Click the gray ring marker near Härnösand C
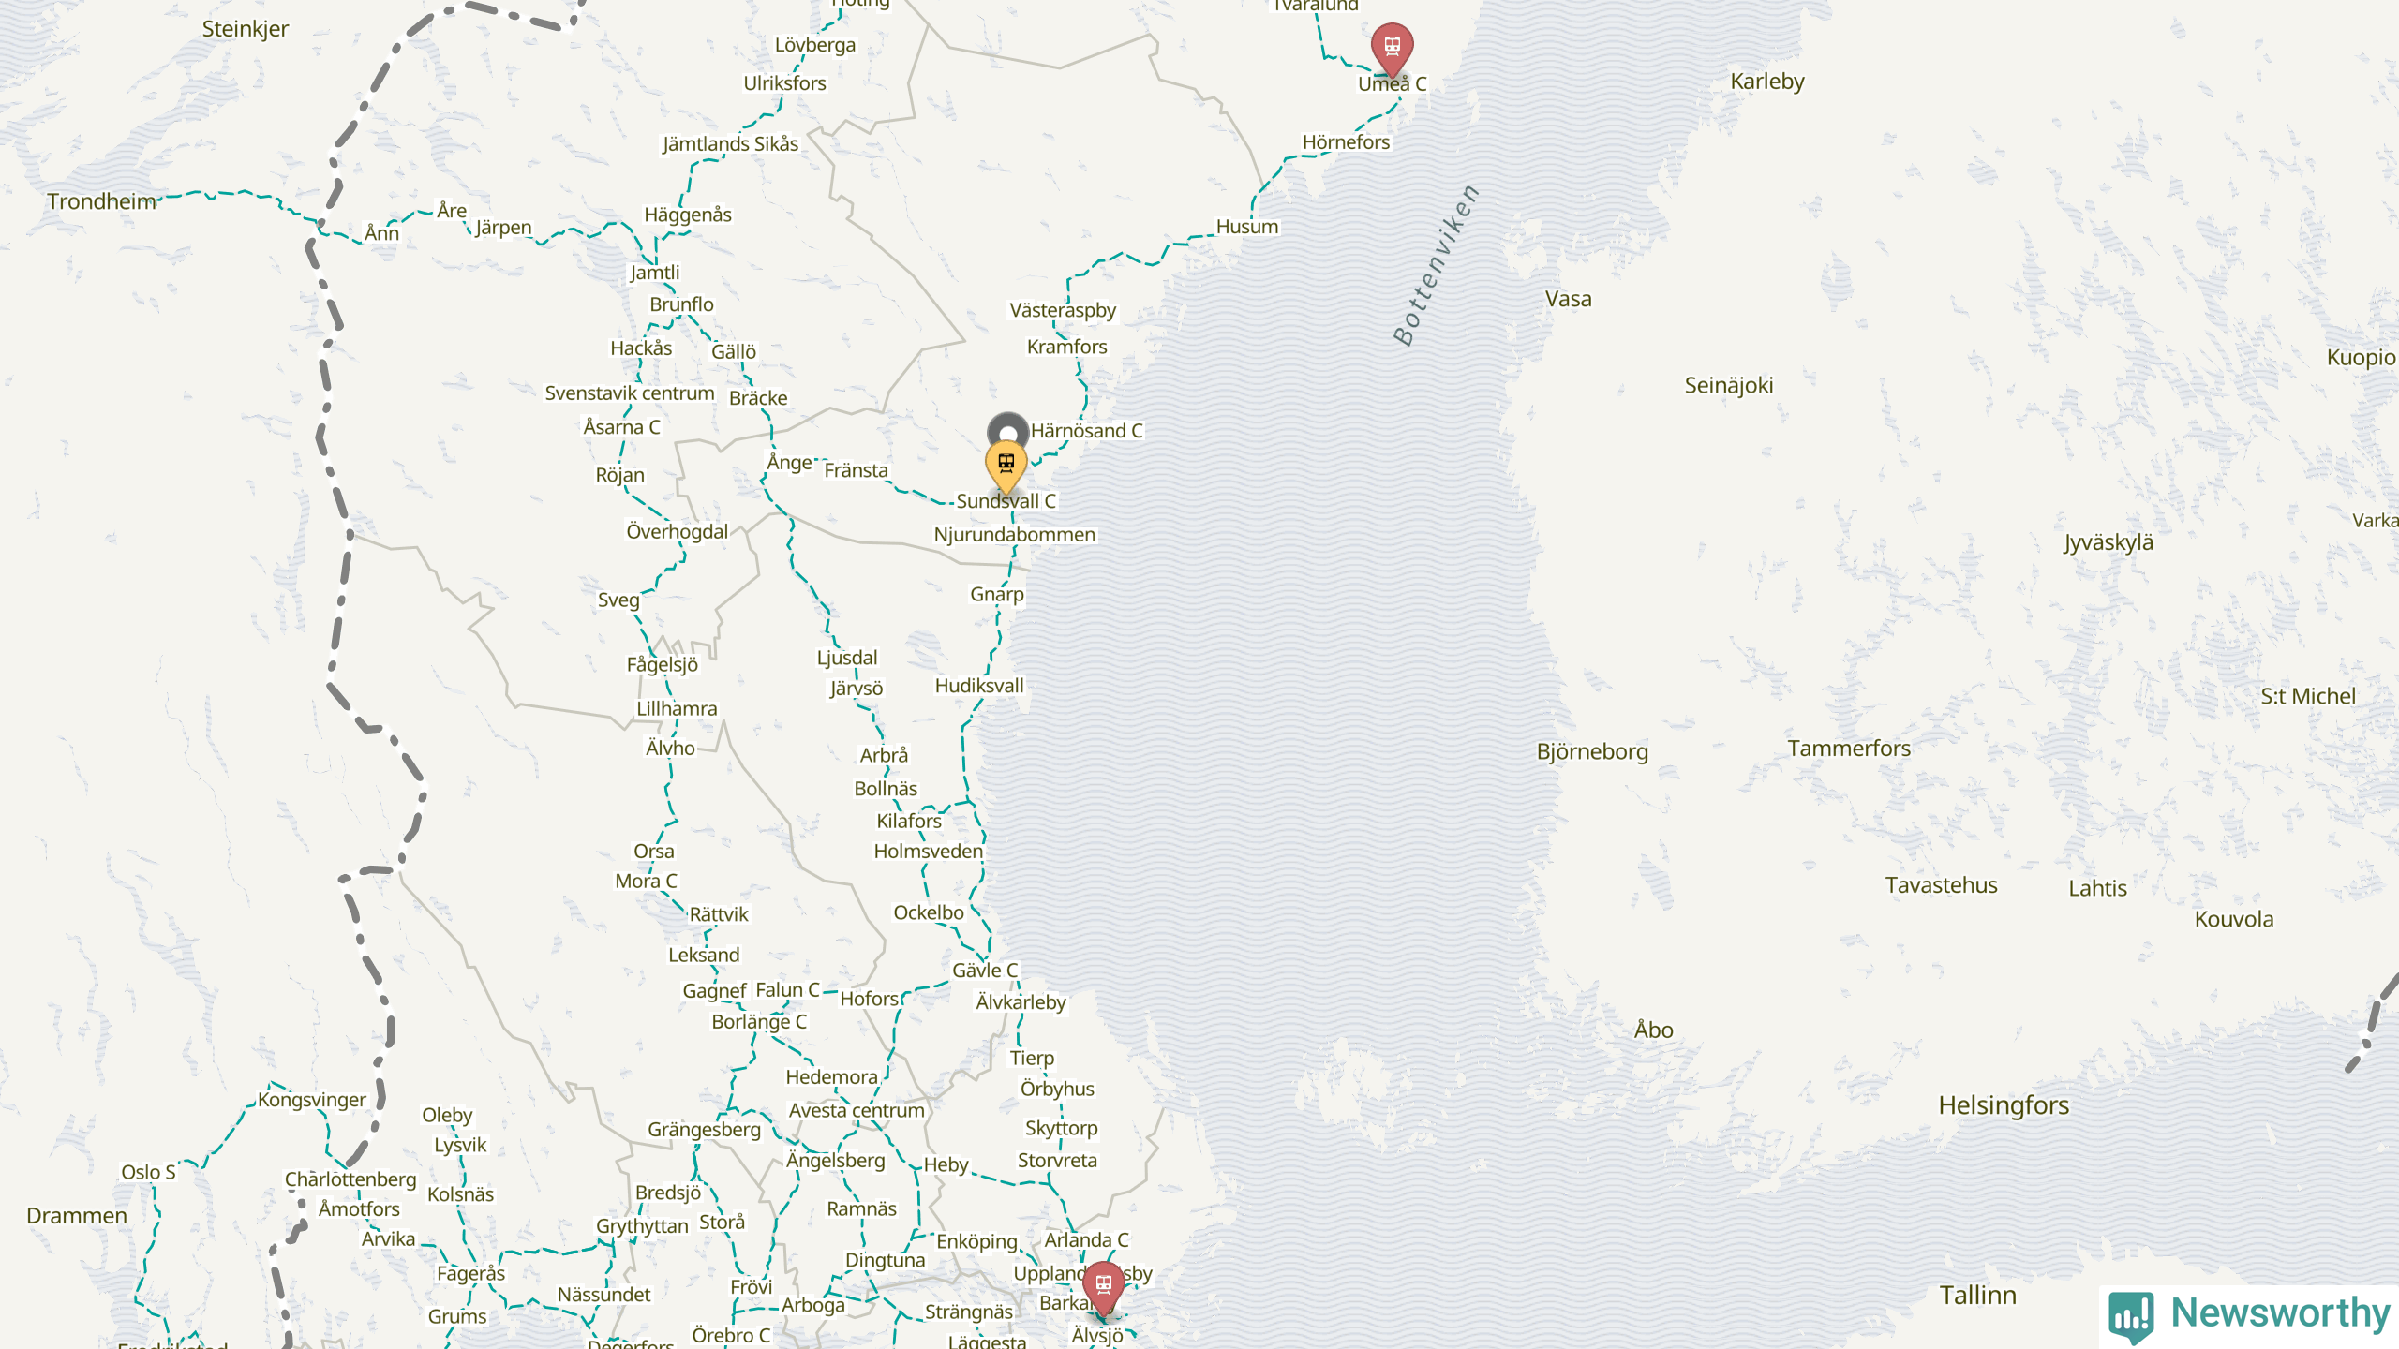Viewport: 2399px width, 1349px height. (1007, 430)
